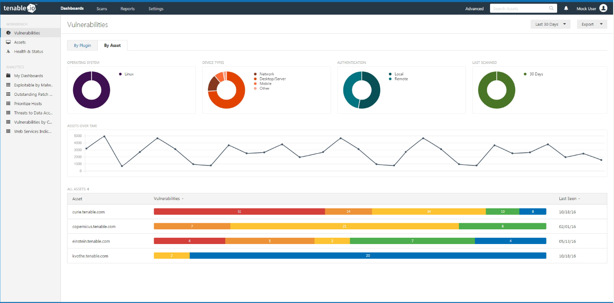Switch to the By Plugin tab

point(83,45)
